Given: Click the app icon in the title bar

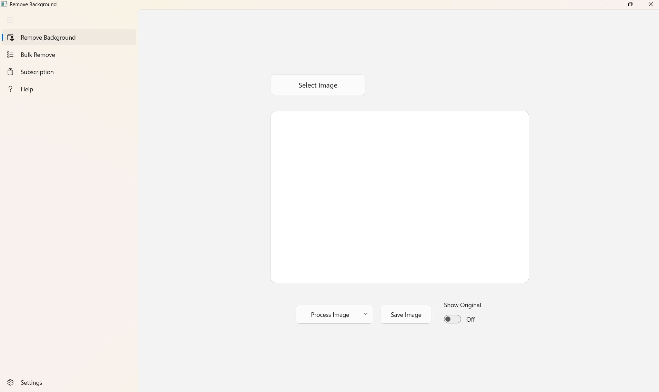Looking at the screenshot, I should [x=4, y=4].
